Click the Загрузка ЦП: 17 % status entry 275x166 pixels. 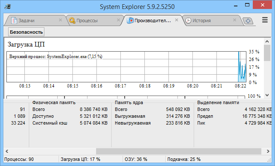pos(81,159)
